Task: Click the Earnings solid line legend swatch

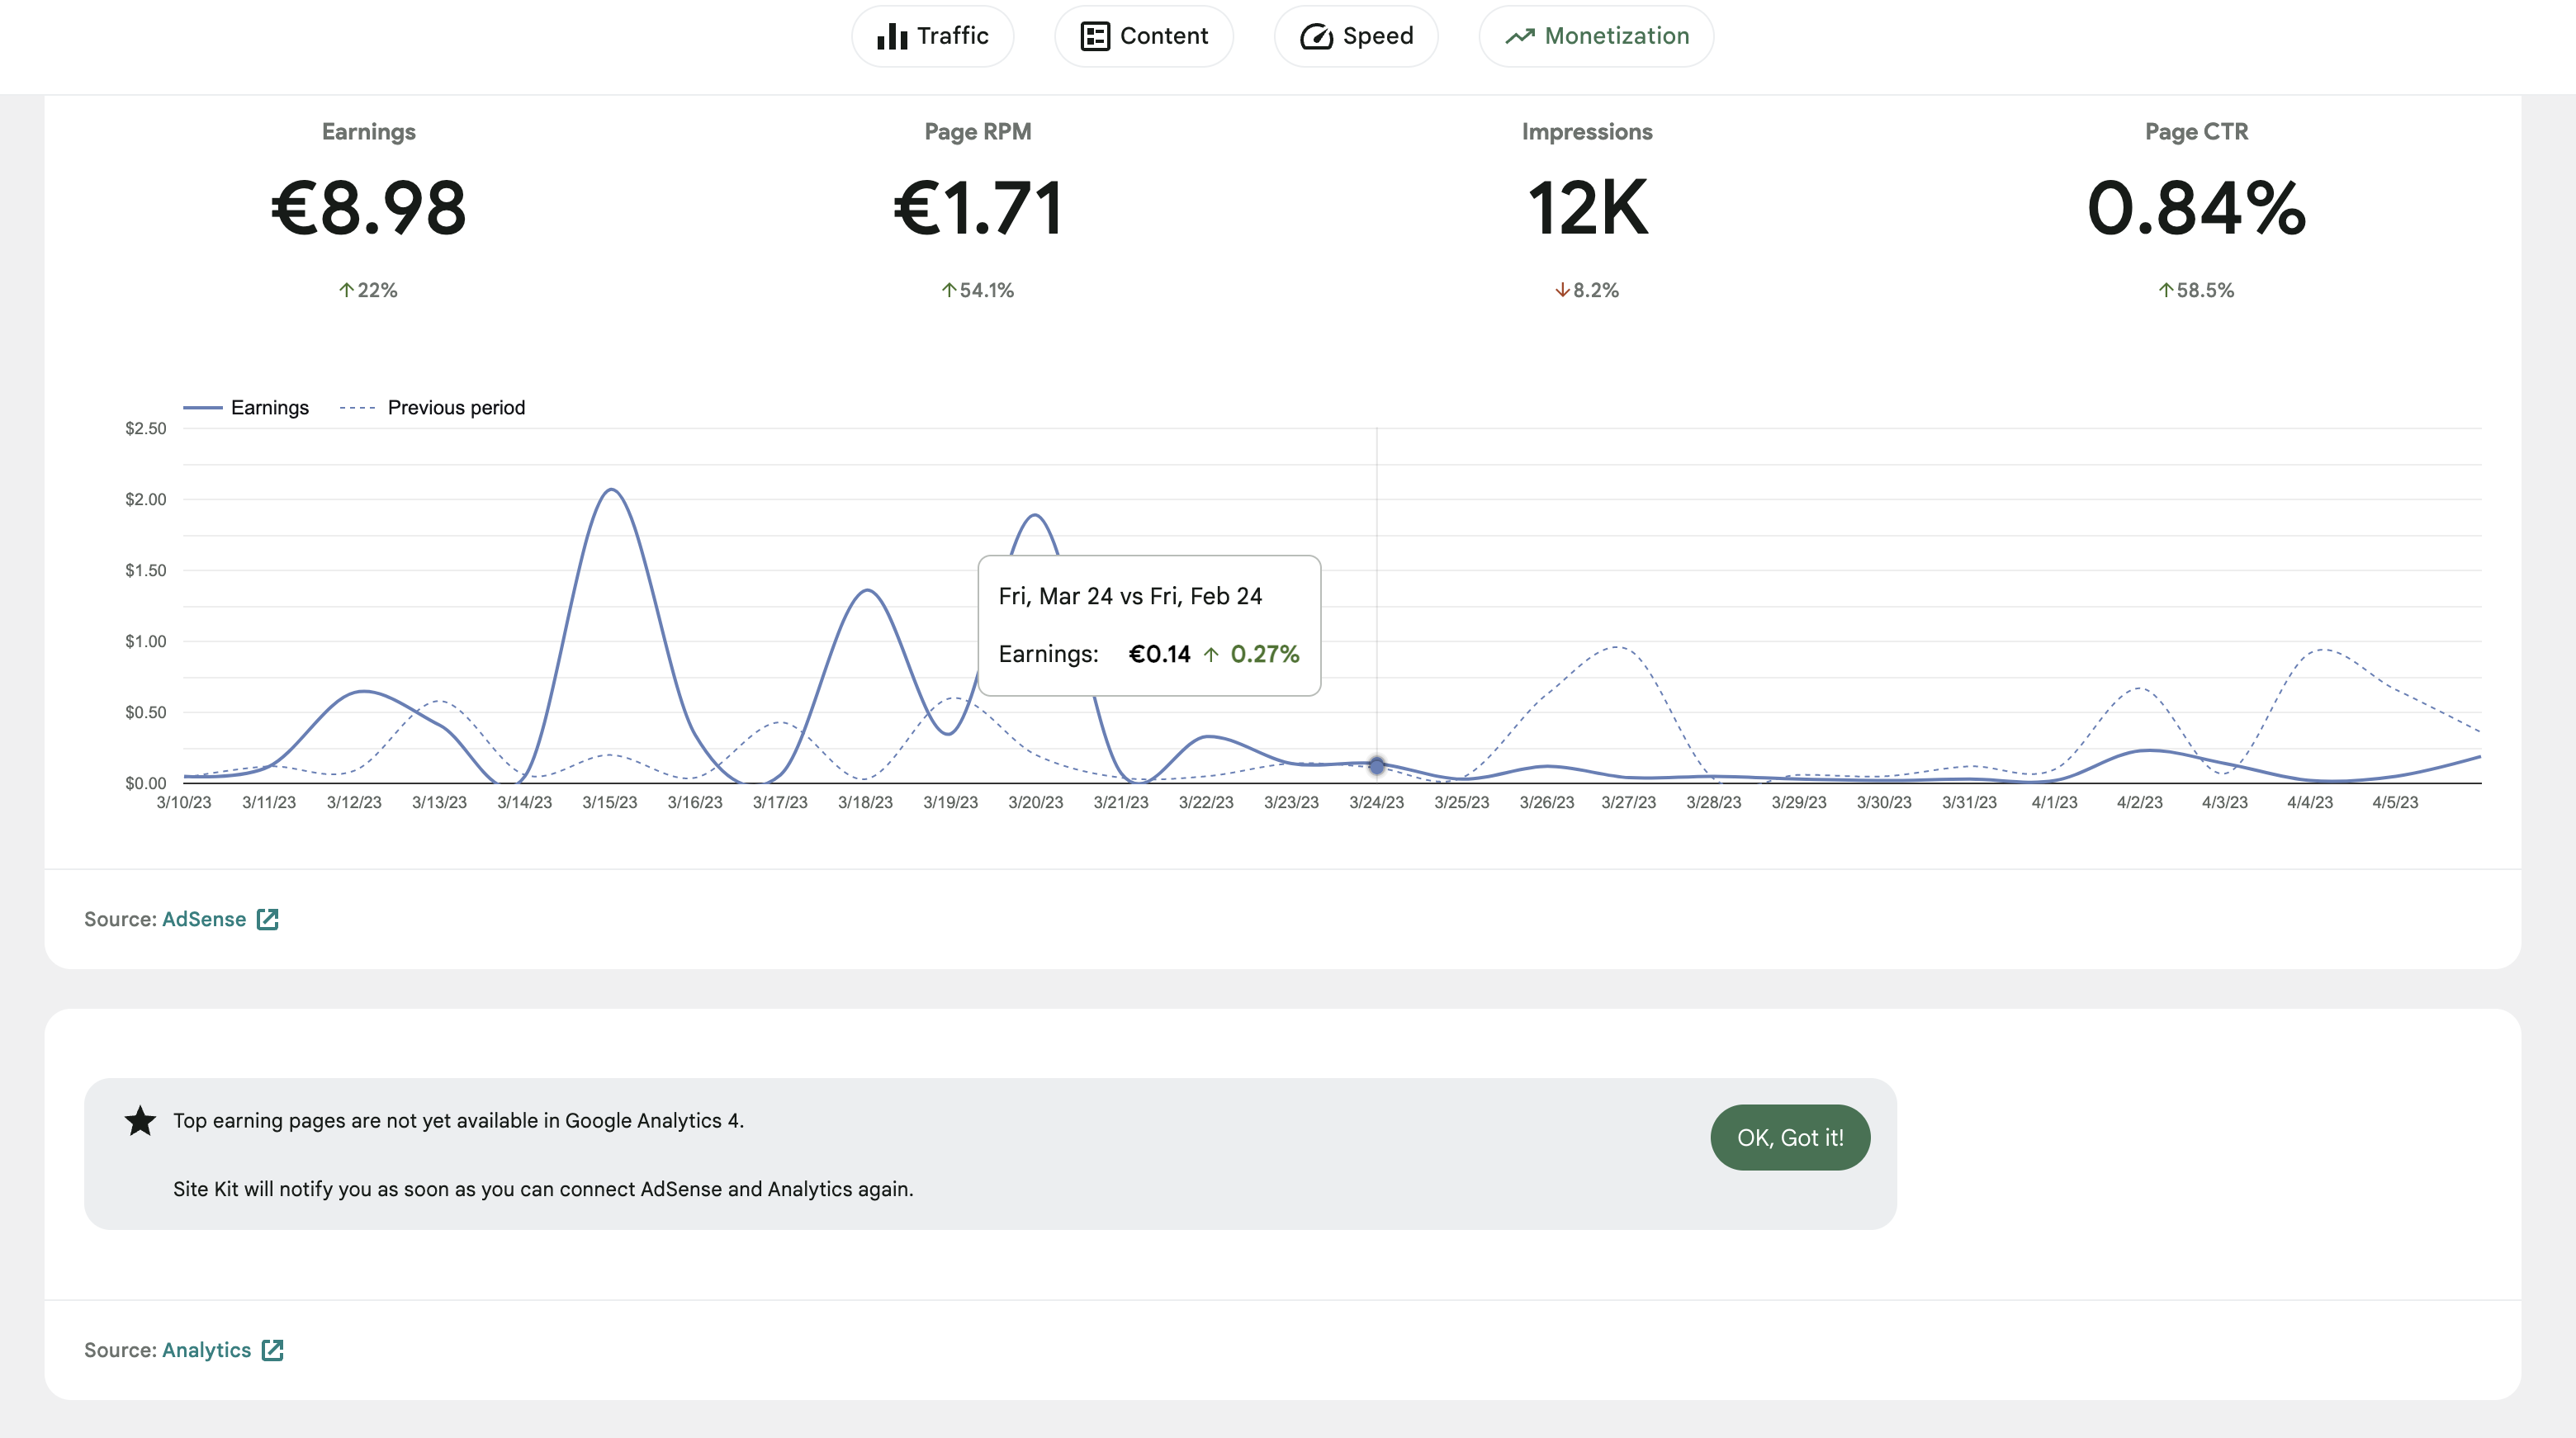Action: pos(203,408)
